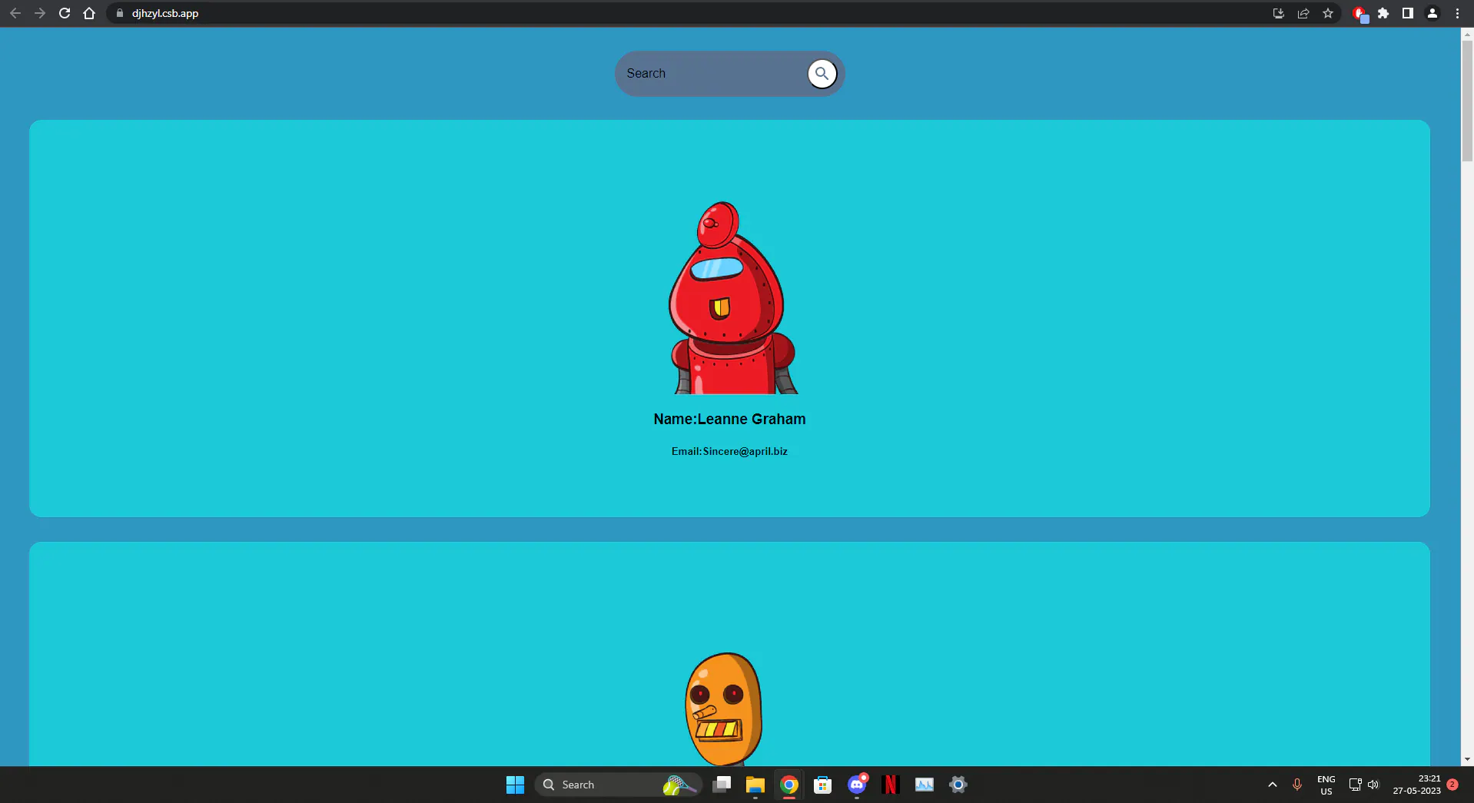View site security lock info
Image resolution: width=1474 pixels, height=803 pixels.
pyautogui.click(x=119, y=13)
